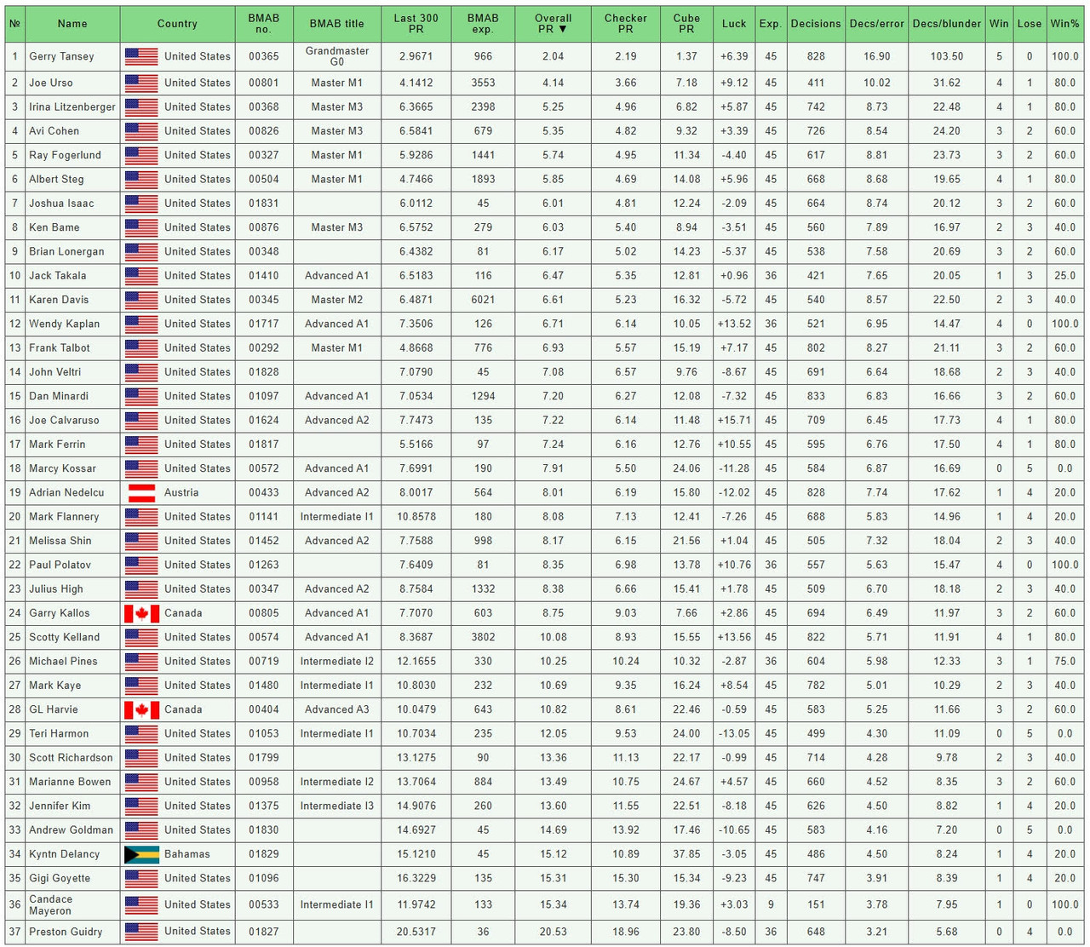1090x947 pixels.
Task: Click the US flag in Ken Bame row
Action: (x=141, y=227)
